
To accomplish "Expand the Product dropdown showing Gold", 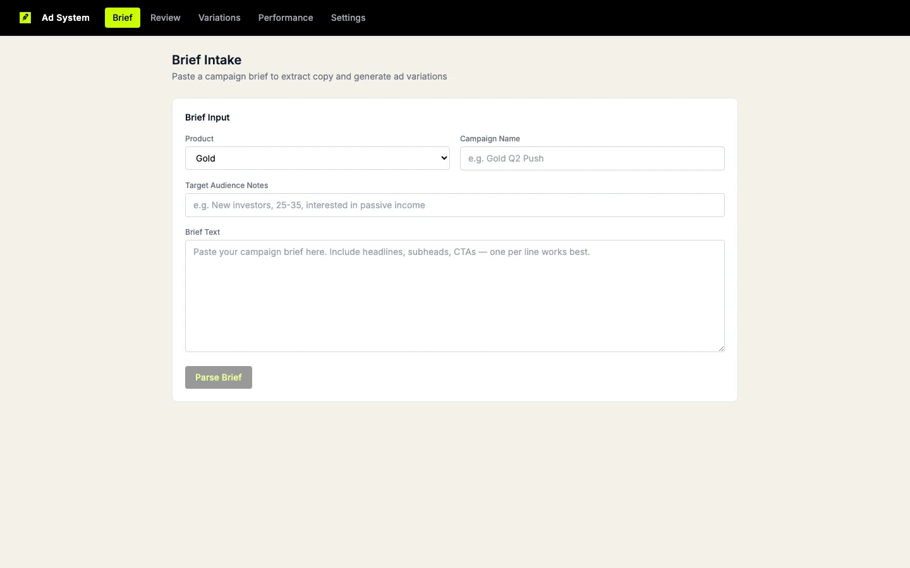I will click(317, 158).
